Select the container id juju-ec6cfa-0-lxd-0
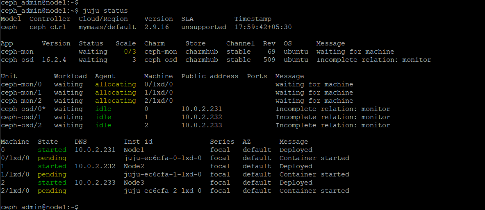 coord(162,158)
